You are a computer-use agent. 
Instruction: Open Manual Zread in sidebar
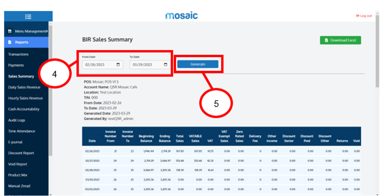19,186
